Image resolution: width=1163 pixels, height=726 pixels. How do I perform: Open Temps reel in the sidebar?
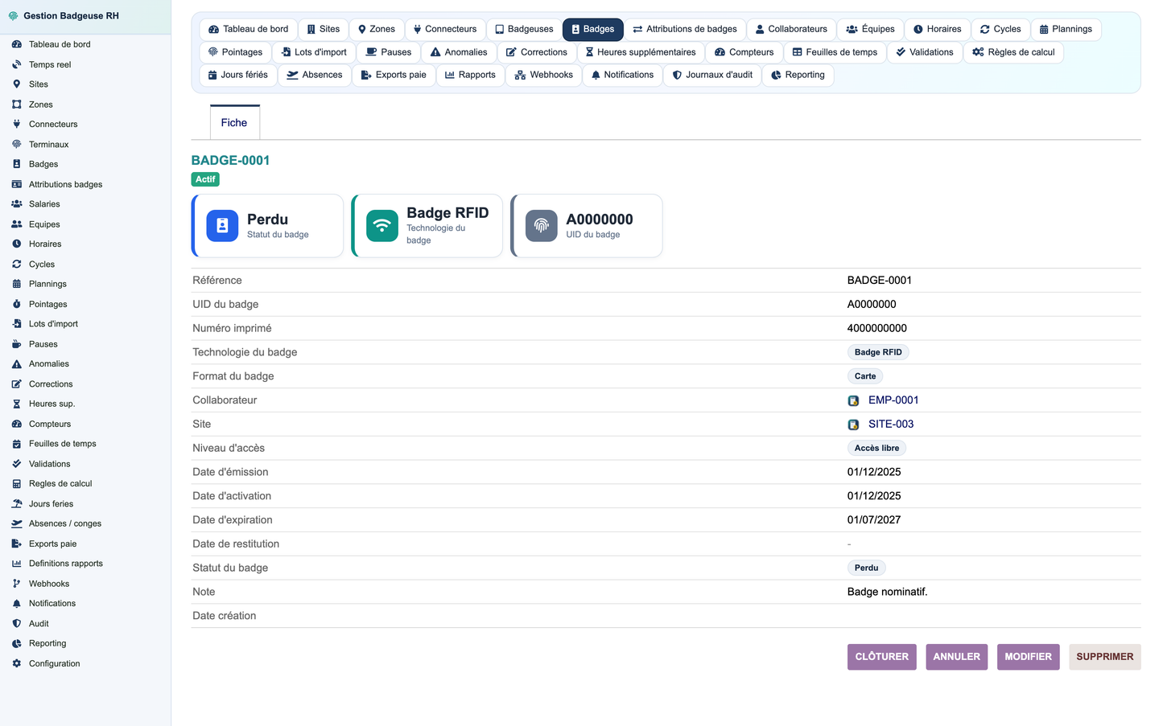tap(49, 64)
